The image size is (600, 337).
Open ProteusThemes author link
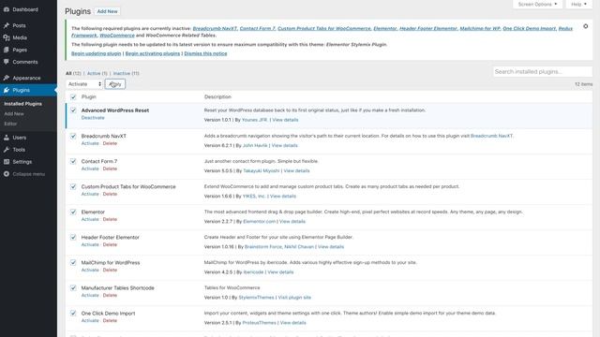click(x=259, y=323)
